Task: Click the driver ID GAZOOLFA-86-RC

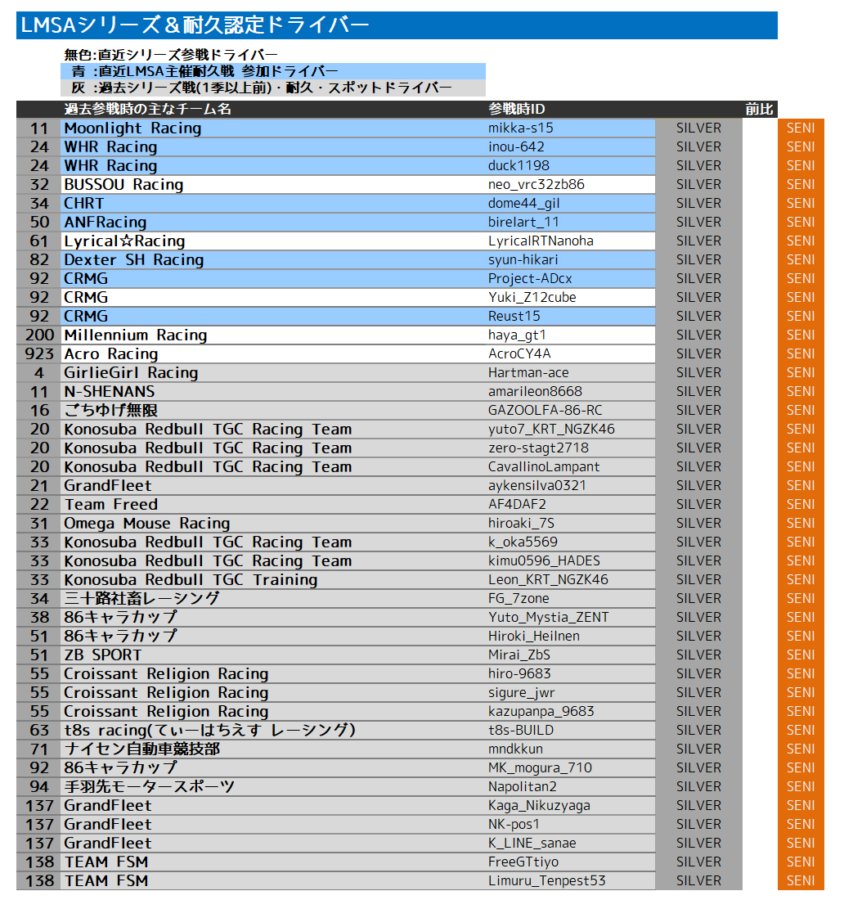Action: [x=545, y=411]
